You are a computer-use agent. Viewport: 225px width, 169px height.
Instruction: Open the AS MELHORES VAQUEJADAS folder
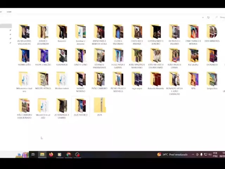click(x=24, y=32)
